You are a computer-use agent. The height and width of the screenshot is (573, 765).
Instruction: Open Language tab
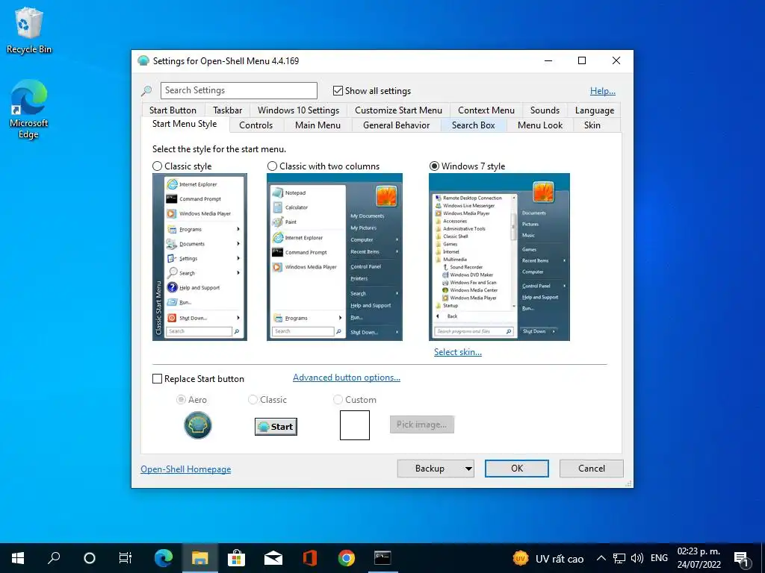pyautogui.click(x=594, y=110)
